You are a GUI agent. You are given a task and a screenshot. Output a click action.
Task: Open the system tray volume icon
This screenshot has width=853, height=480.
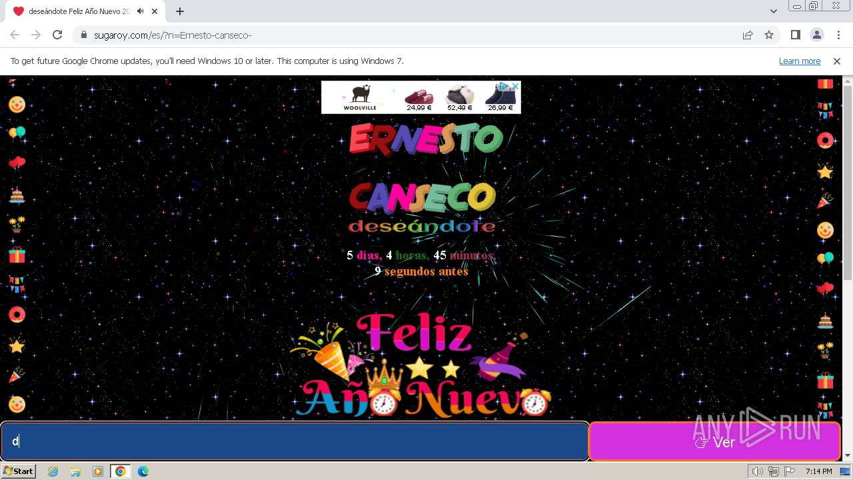coord(758,471)
